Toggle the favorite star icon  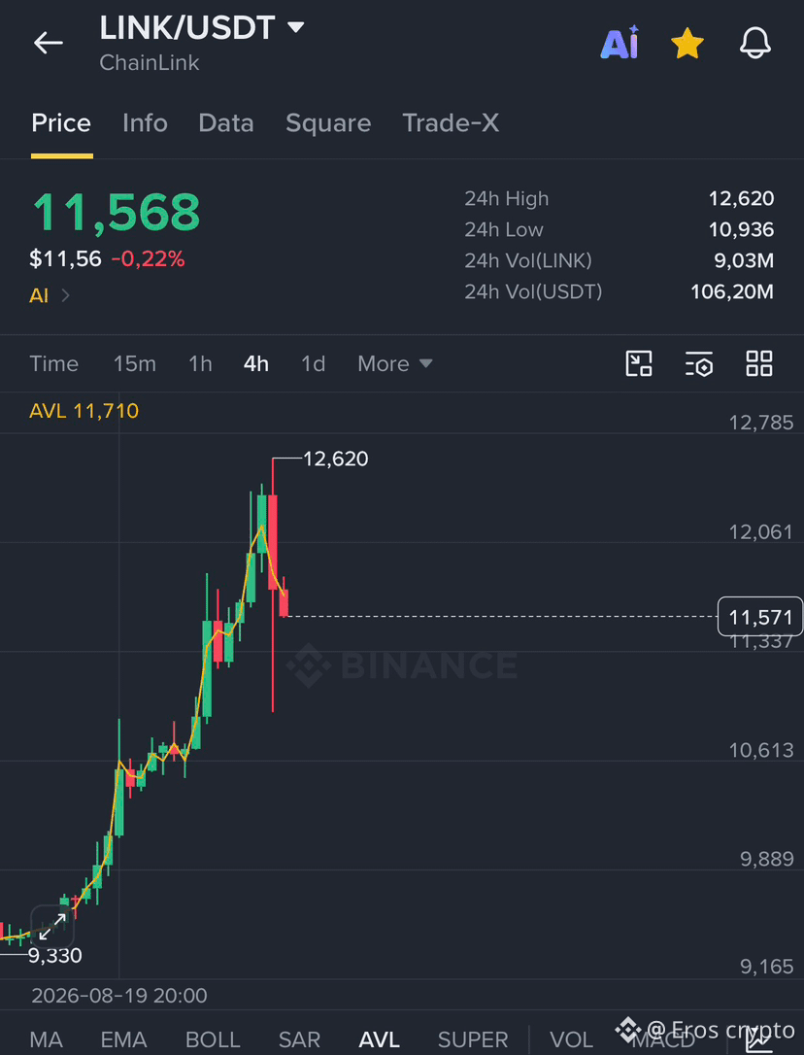point(687,43)
